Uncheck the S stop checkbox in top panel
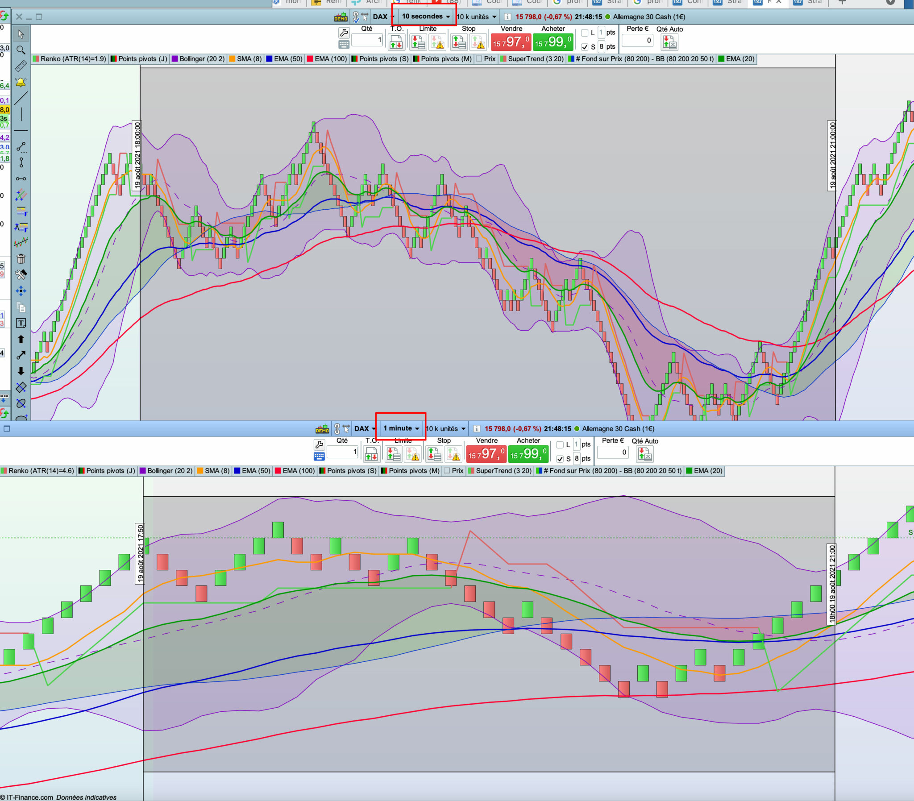This screenshot has height=801, width=914. tap(585, 47)
